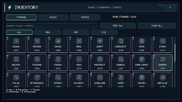
Task: Enable the FUS. filter
Action: click(104, 32)
